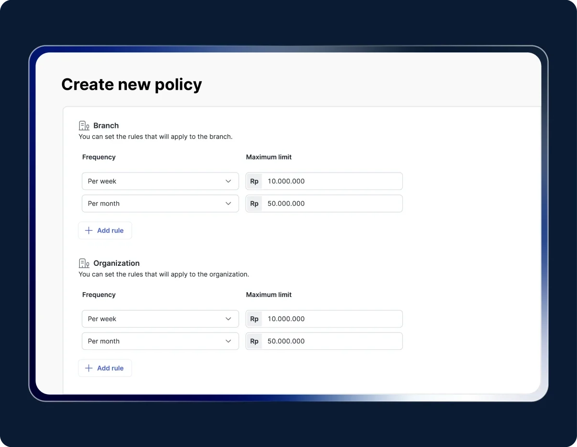Expand Branch's Per month frequency dropdown
Image resolution: width=577 pixels, height=447 pixels.
(160, 203)
